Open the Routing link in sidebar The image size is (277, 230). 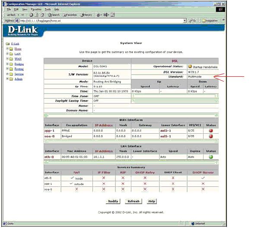pos(19,69)
